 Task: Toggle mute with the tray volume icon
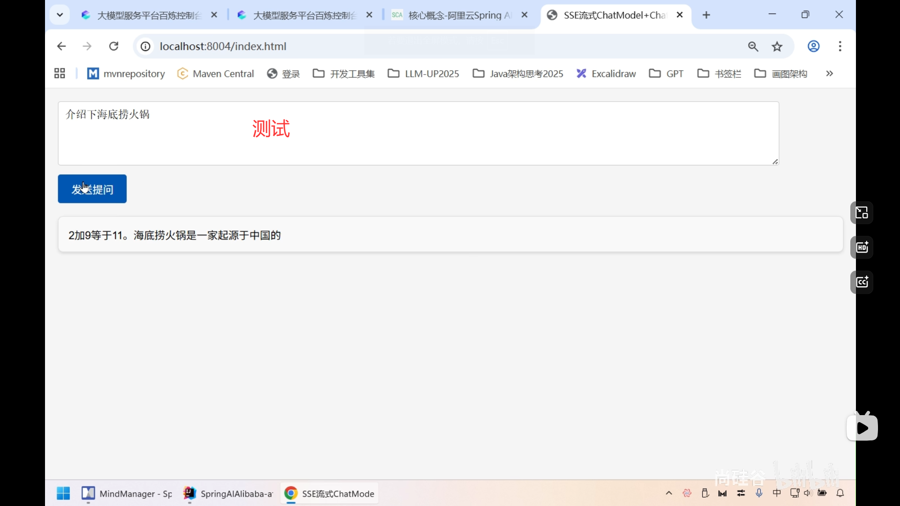click(808, 493)
